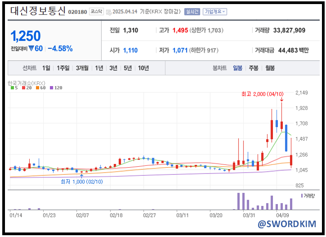Switch to 주봉 candlestick chart

[x=254, y=68]
